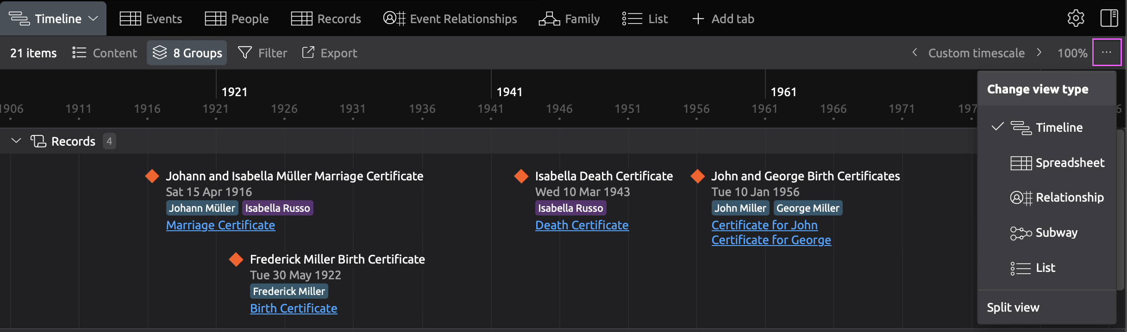
Task: Switch to the Family tab
Action: pyautogui.click(x=569, y=19)
